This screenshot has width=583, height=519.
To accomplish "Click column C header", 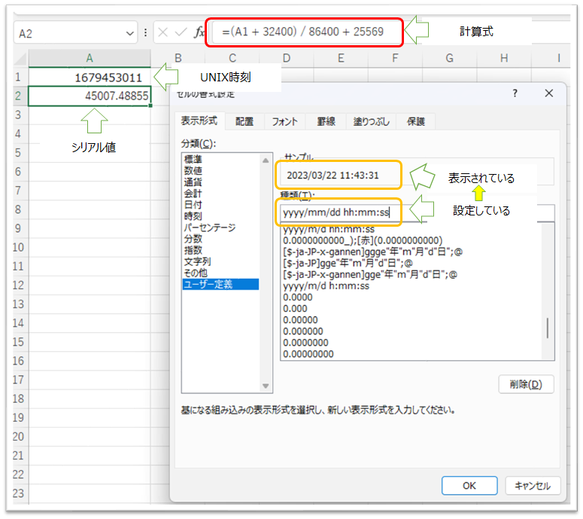I will click(x=232, y=58).
